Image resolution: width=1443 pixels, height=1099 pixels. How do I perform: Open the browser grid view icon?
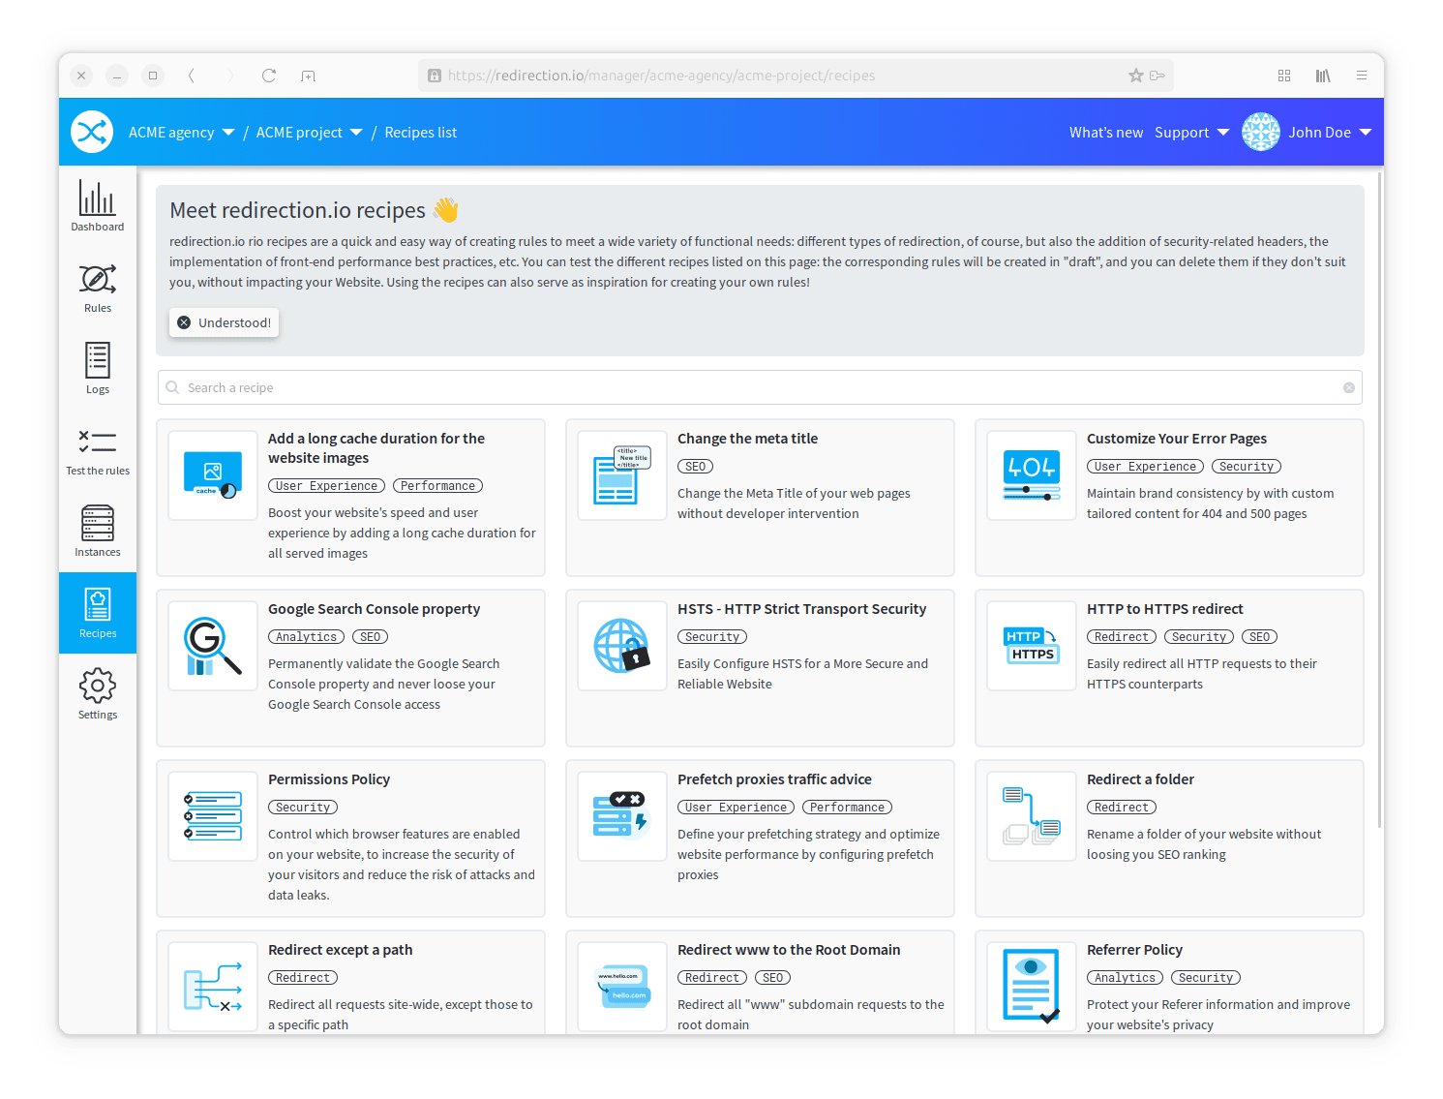pos(1284,76)
